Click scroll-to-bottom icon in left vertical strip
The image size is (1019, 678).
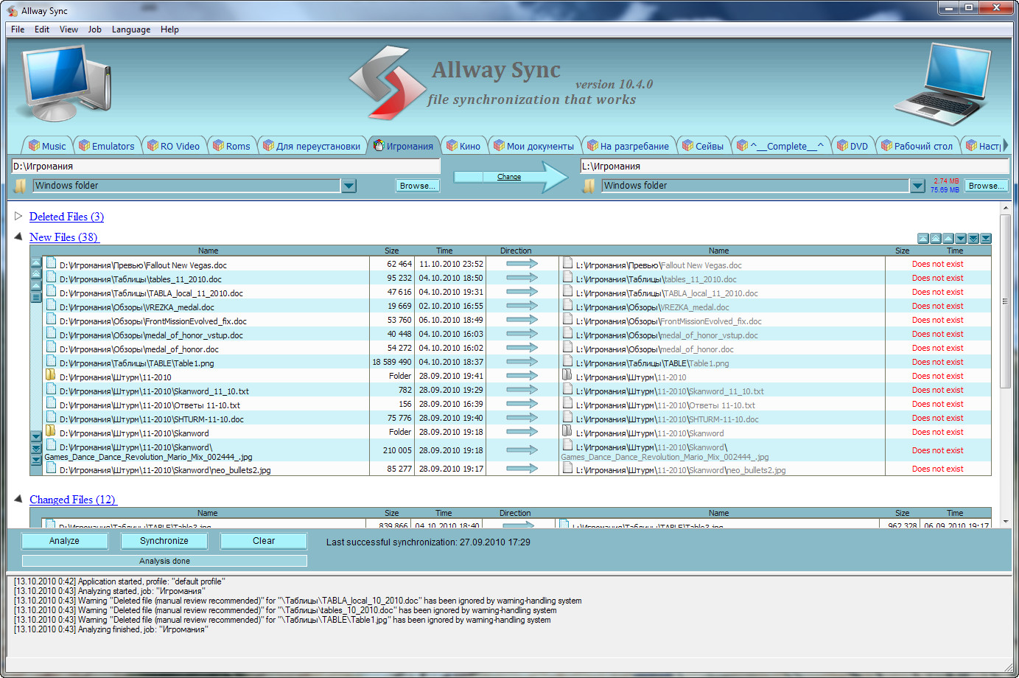[36, 460]
